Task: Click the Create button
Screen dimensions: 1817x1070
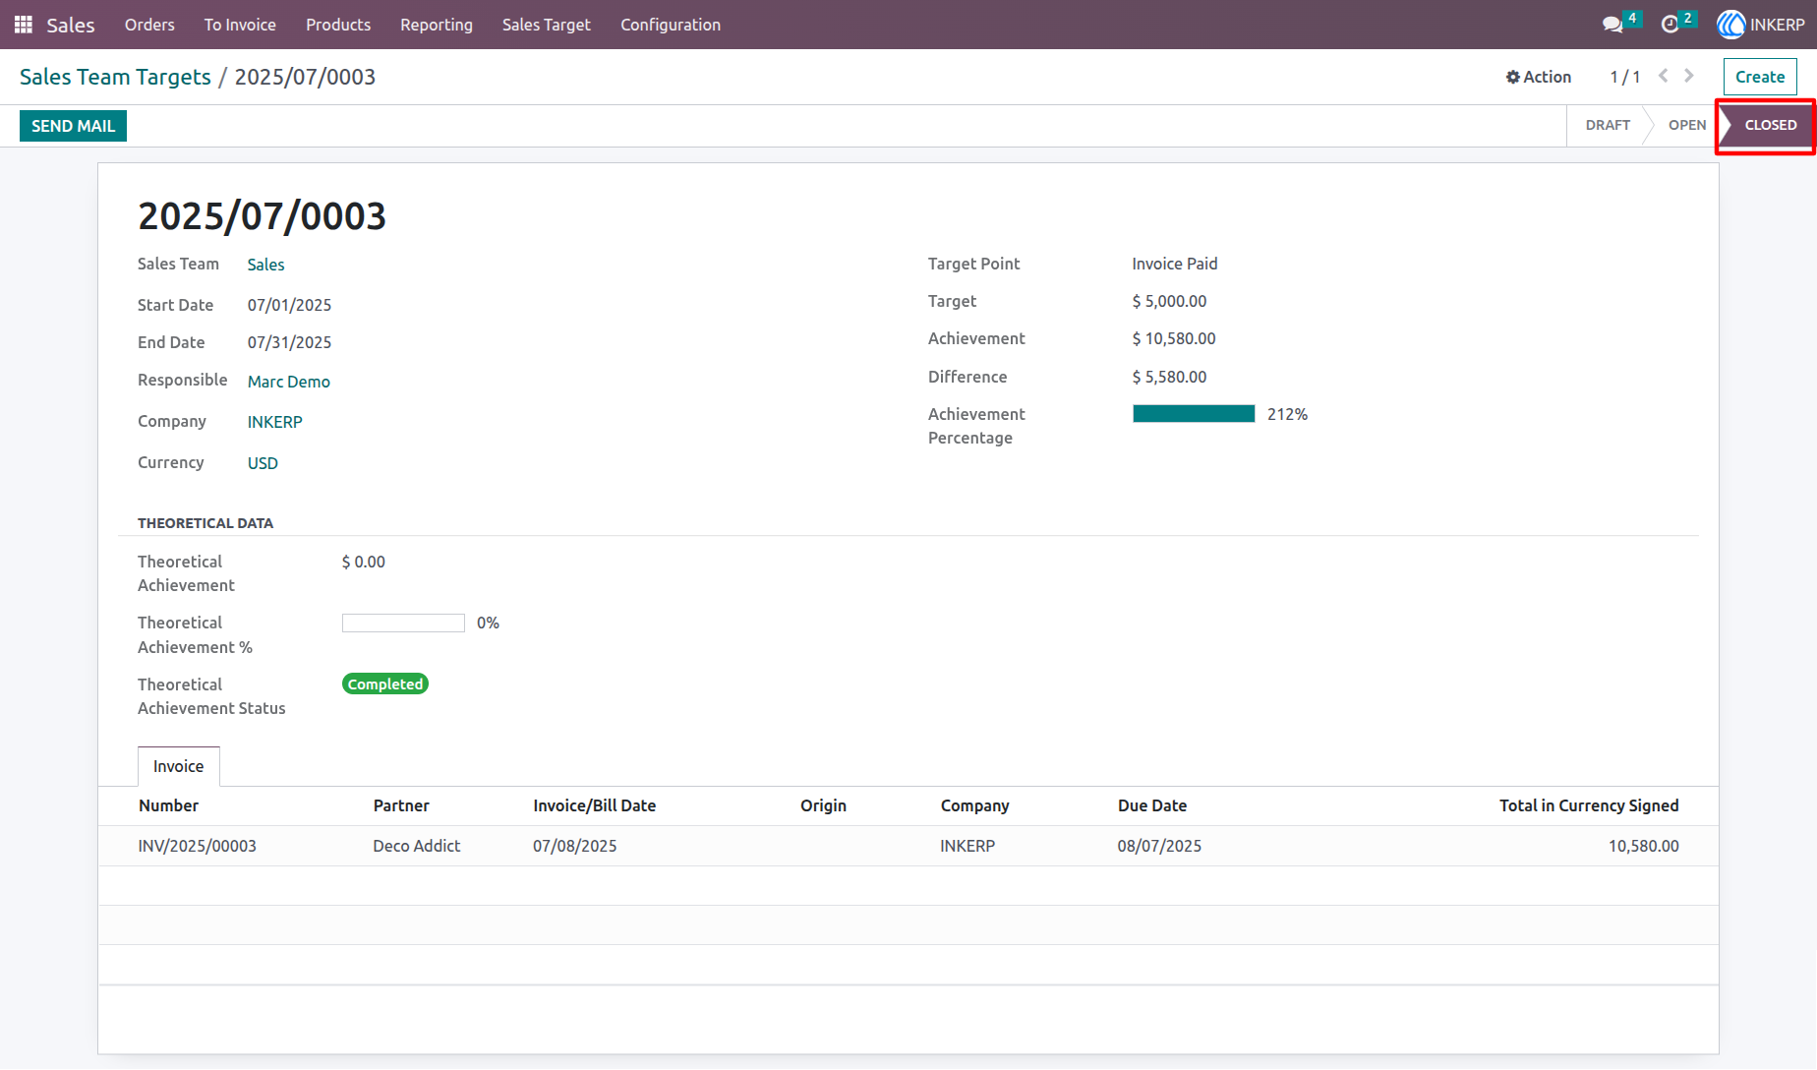Action: coord(1760,77)
